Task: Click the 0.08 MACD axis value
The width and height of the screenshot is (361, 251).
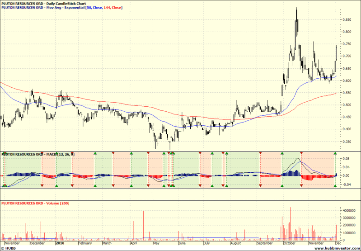Action: click(x=346, y=159)
